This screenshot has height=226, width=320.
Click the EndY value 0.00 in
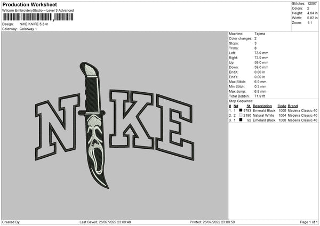pos(260,77)
